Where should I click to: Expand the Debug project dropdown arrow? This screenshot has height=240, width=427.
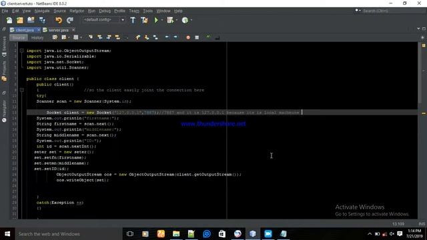pos(177,20)
